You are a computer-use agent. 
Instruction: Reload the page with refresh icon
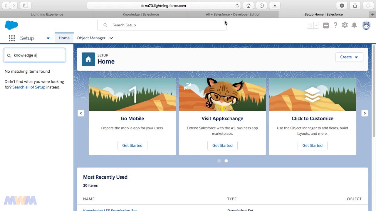pos(237,6)
